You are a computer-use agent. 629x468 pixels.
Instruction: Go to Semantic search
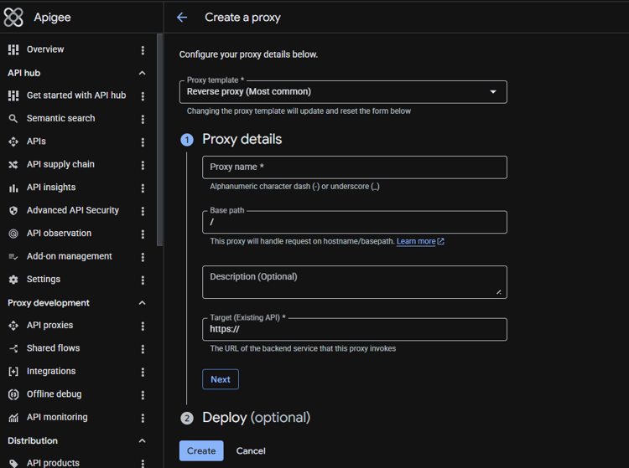coord(60,118)
